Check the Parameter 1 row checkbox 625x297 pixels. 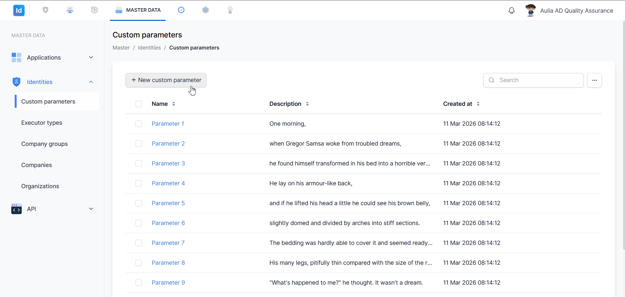139,124
